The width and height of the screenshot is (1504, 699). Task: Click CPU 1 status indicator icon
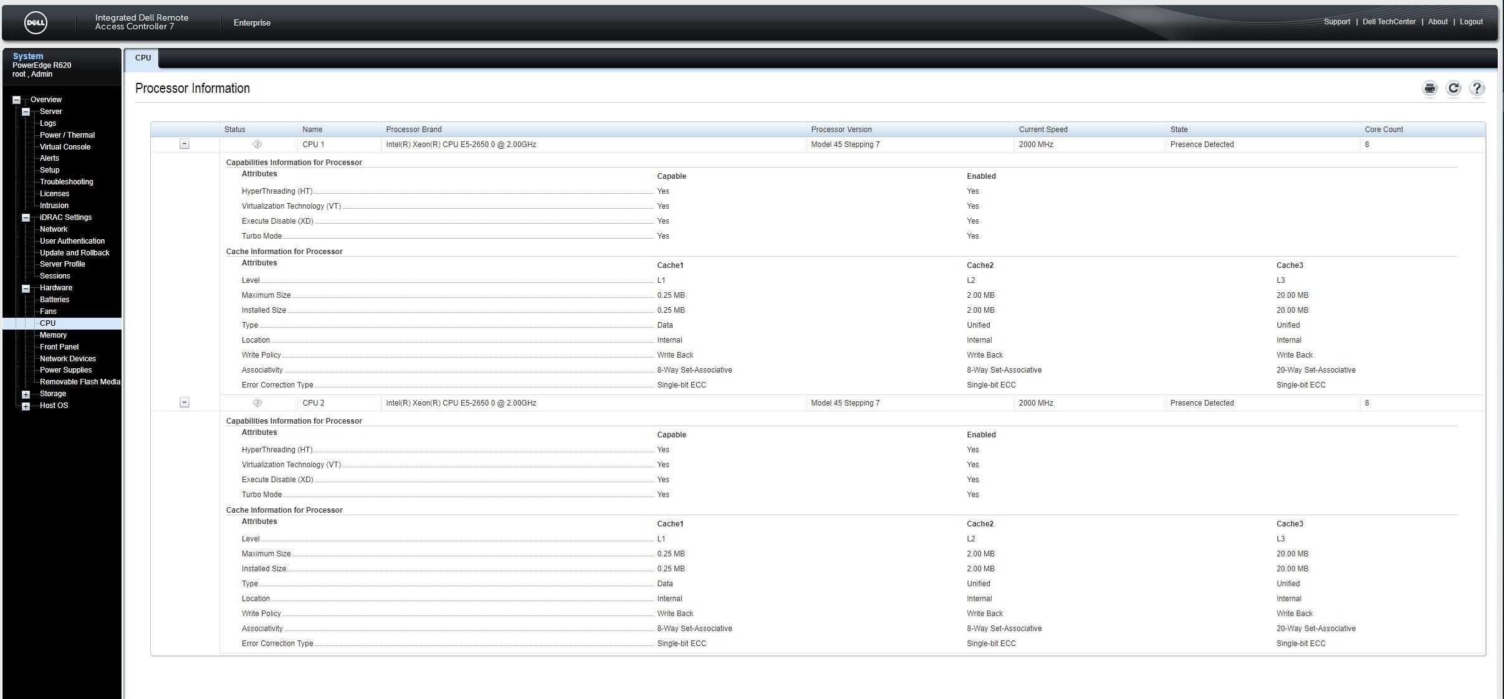(257, 144)
